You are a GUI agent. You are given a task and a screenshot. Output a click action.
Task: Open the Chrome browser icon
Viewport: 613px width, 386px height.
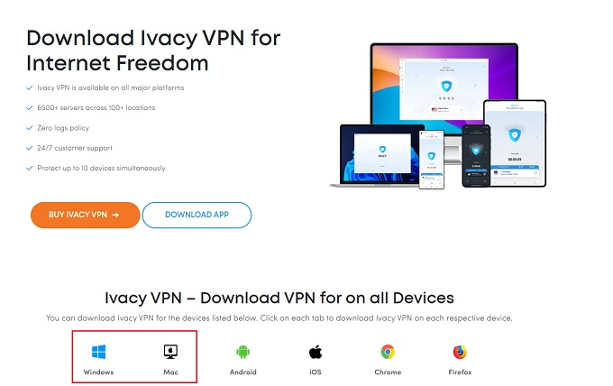coord(388,352)
